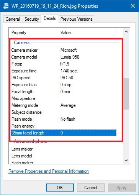Close the Properties dialog window
Image resolution: width=139 pixels, height=195 pixels.
(133, 6)
